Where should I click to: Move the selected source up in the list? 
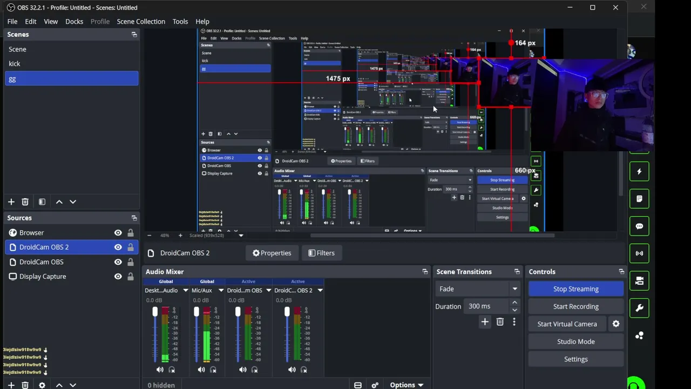(59, 385)
